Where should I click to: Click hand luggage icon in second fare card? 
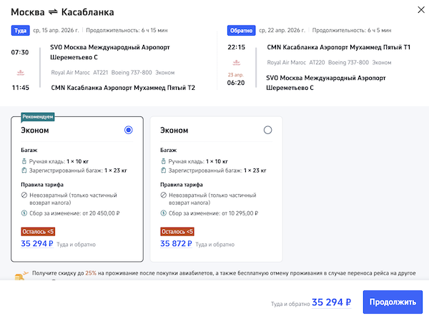click(164, 162)
